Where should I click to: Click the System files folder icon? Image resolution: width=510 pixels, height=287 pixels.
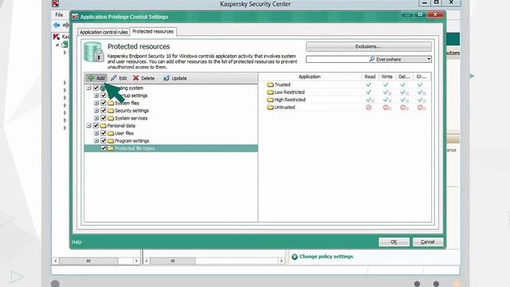[x=111, y=103]
